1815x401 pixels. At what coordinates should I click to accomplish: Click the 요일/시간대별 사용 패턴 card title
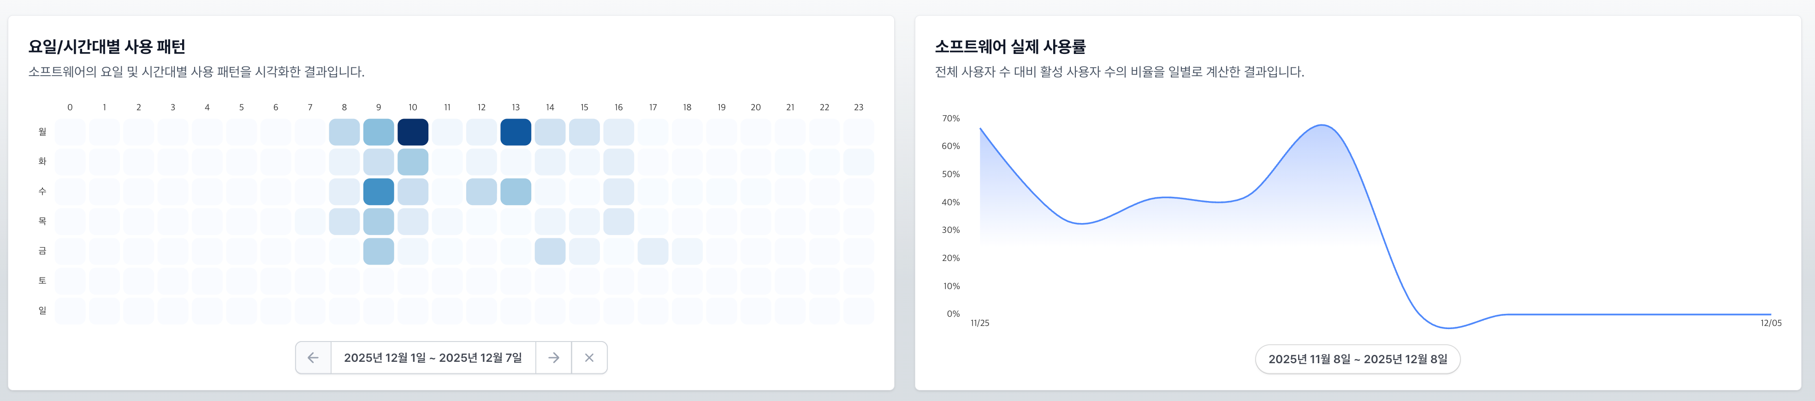point(107,47)
